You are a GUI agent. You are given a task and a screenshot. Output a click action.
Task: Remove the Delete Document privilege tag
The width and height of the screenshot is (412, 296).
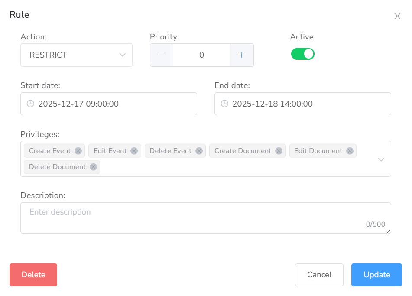tap(93, 167)
